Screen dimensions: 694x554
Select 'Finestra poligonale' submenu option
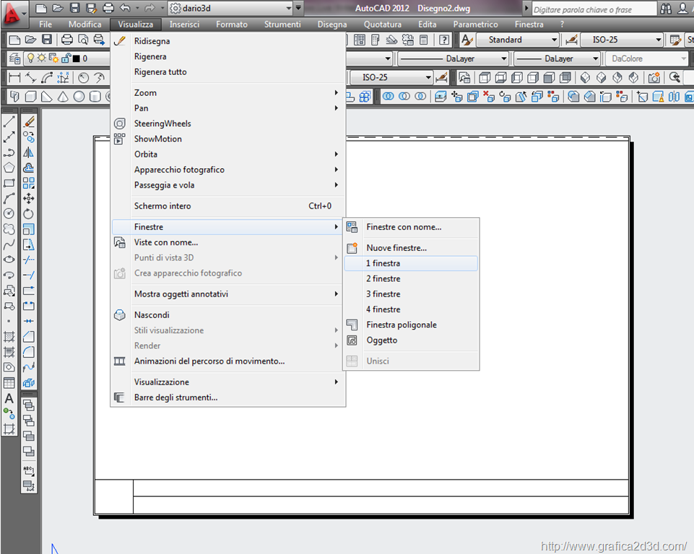click(x=401, y=325)
